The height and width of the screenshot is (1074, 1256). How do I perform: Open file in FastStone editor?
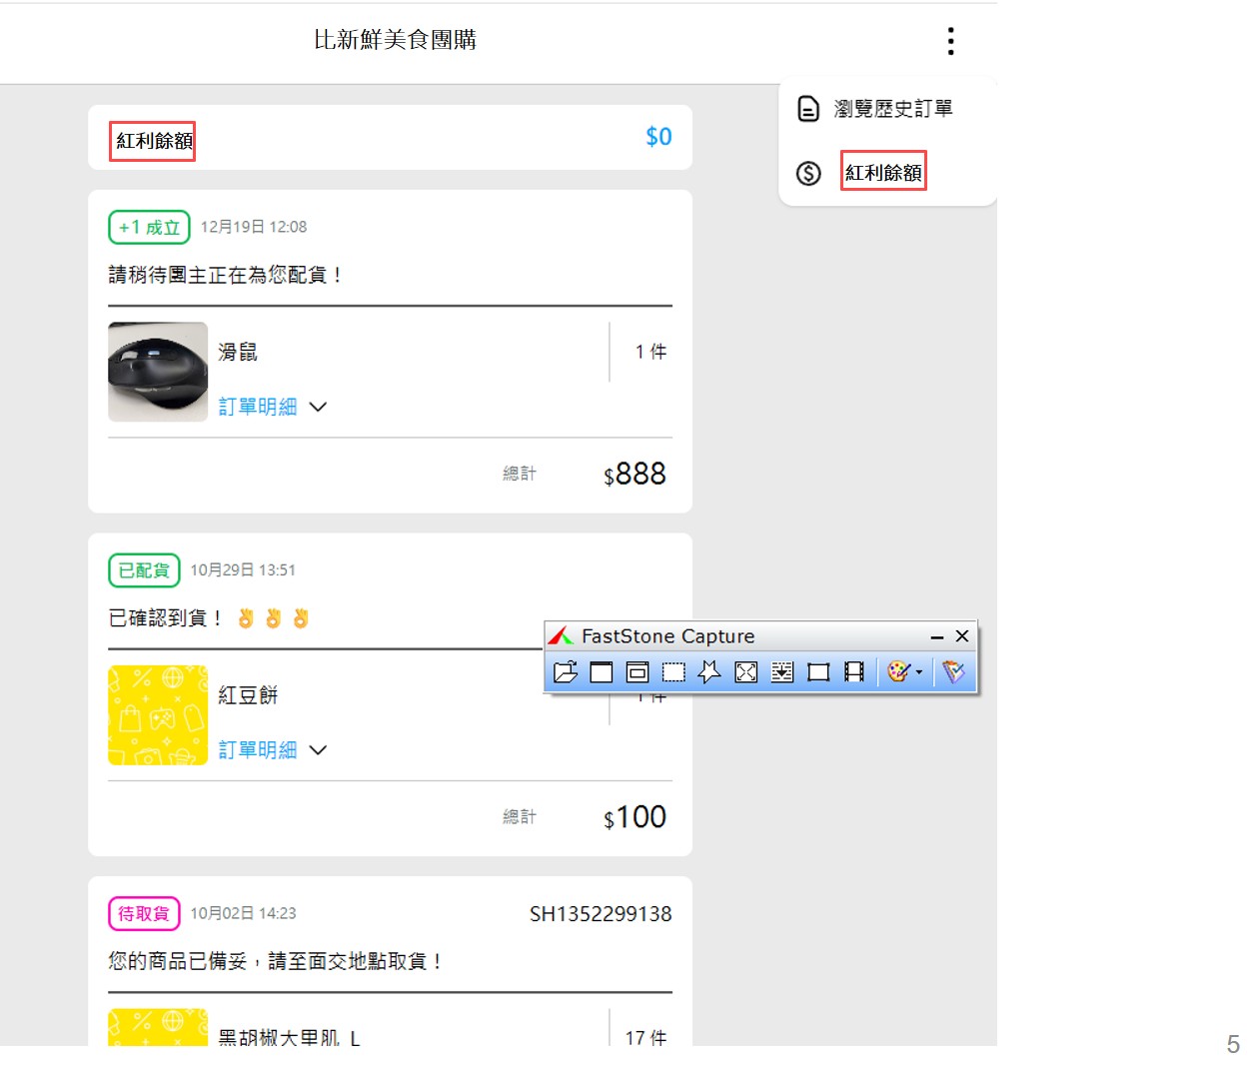[566, 672]
